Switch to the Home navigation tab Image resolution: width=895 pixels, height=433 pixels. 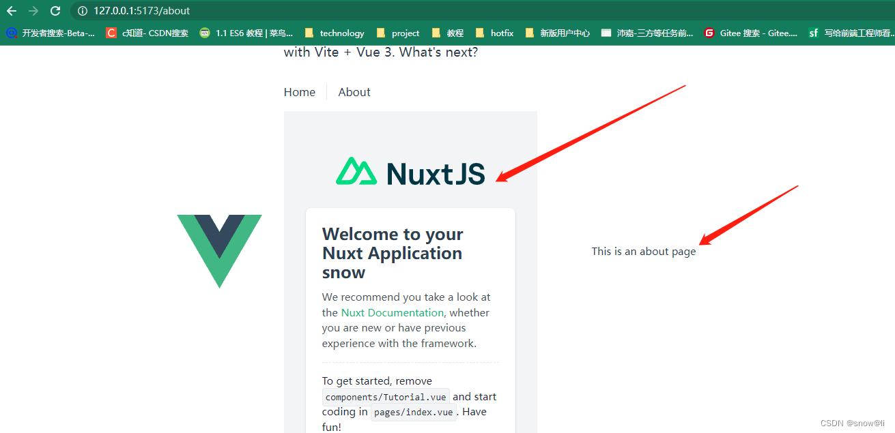(x=299, y=91)
